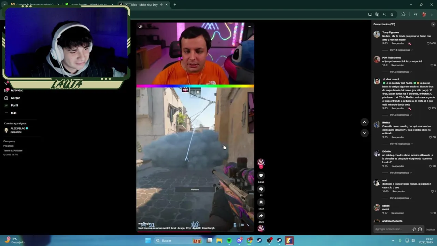Insert a mention with the @ icon
Image resolution: width=437 pixels, height=246 pixels.
tap(414, 229)
